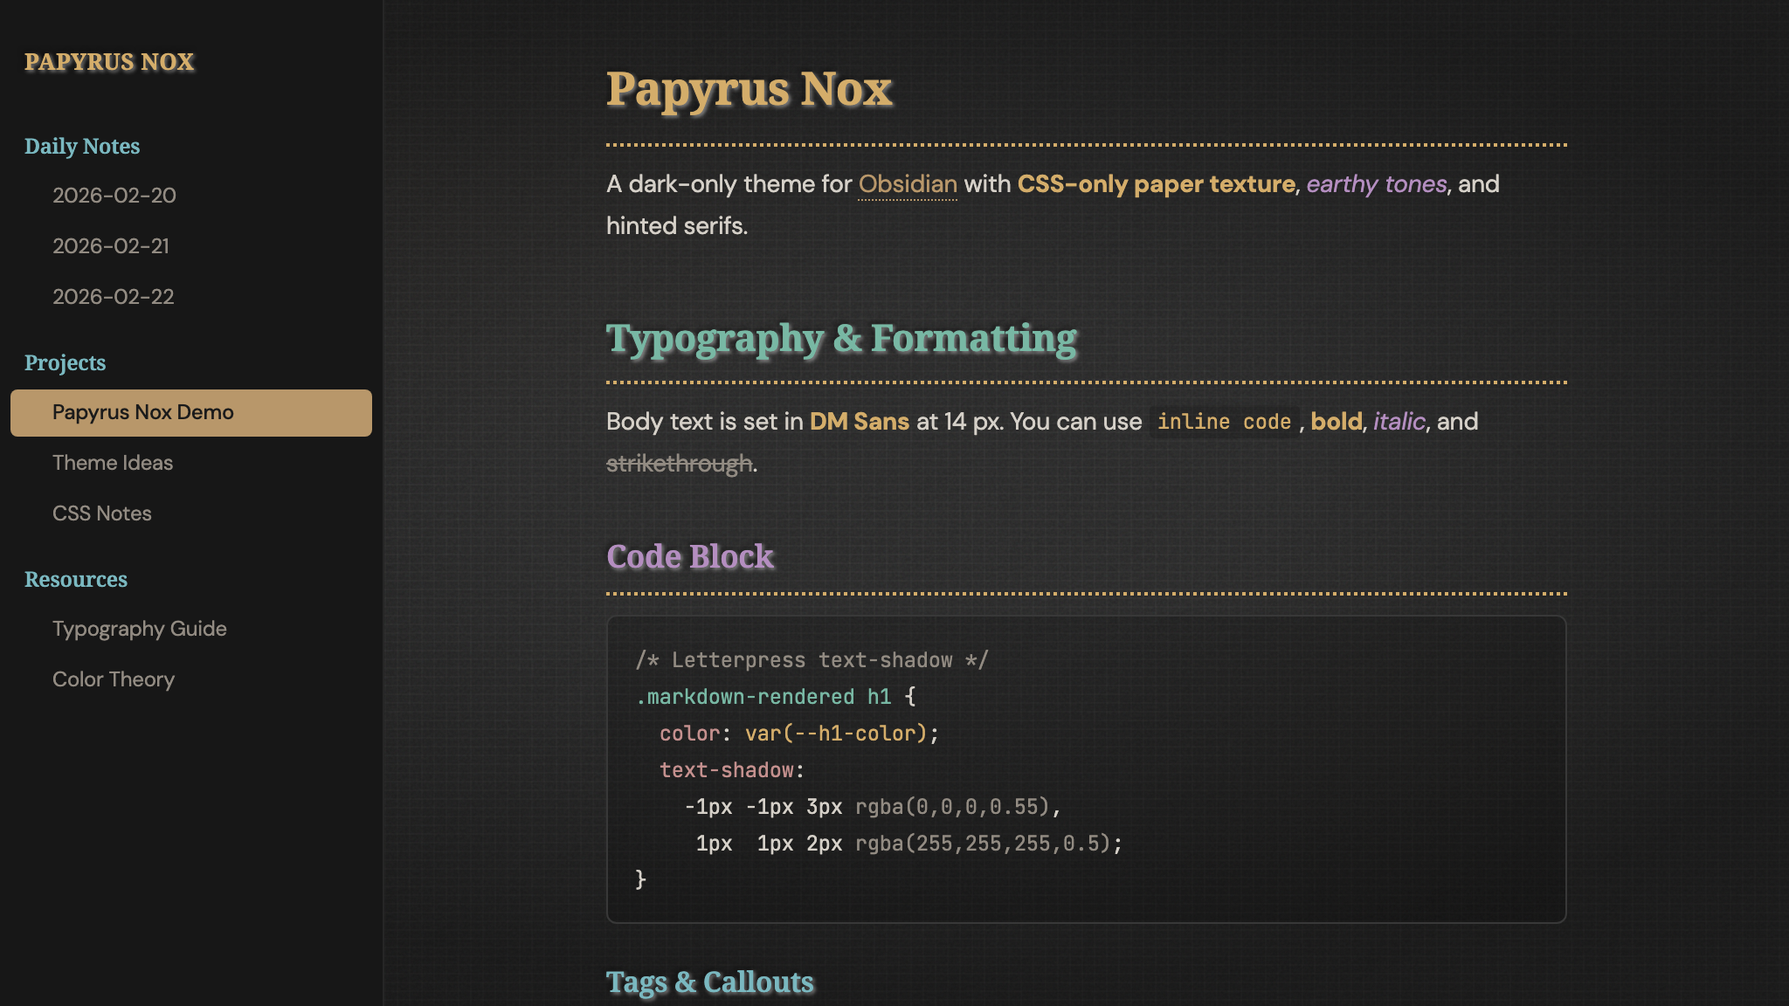
Task: Click the 'rgba(255,255,255,0.5)' code value
Action: [983, 844]
